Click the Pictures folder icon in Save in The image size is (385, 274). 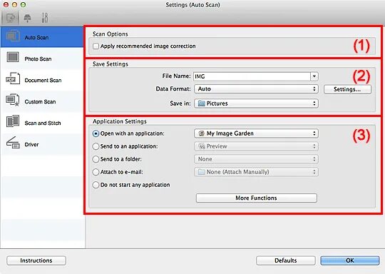pyautogui.click(x=202, y=103)
